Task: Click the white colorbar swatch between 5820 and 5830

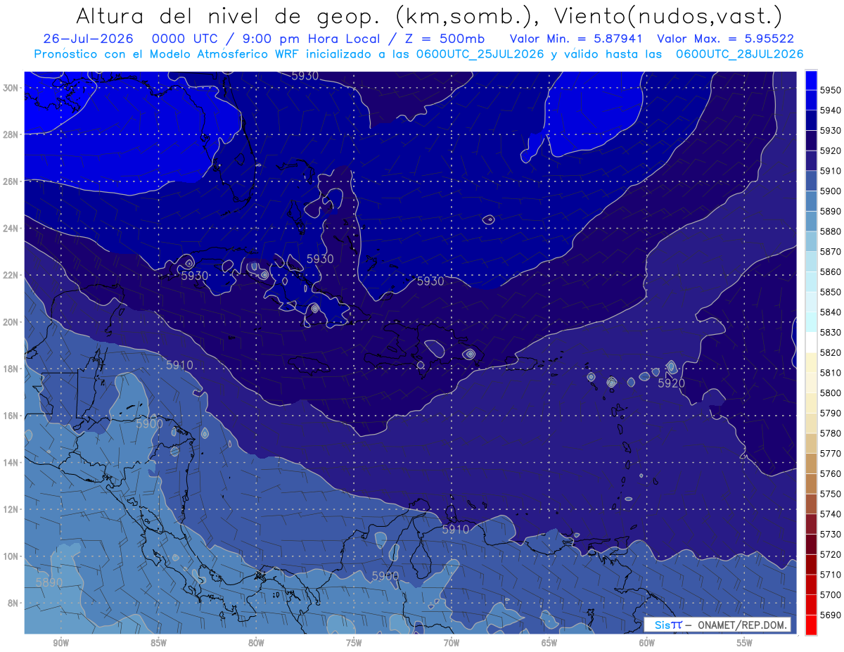Action: (811, 343)
